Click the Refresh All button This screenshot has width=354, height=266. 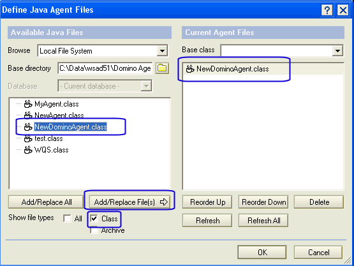coord(263,220)
